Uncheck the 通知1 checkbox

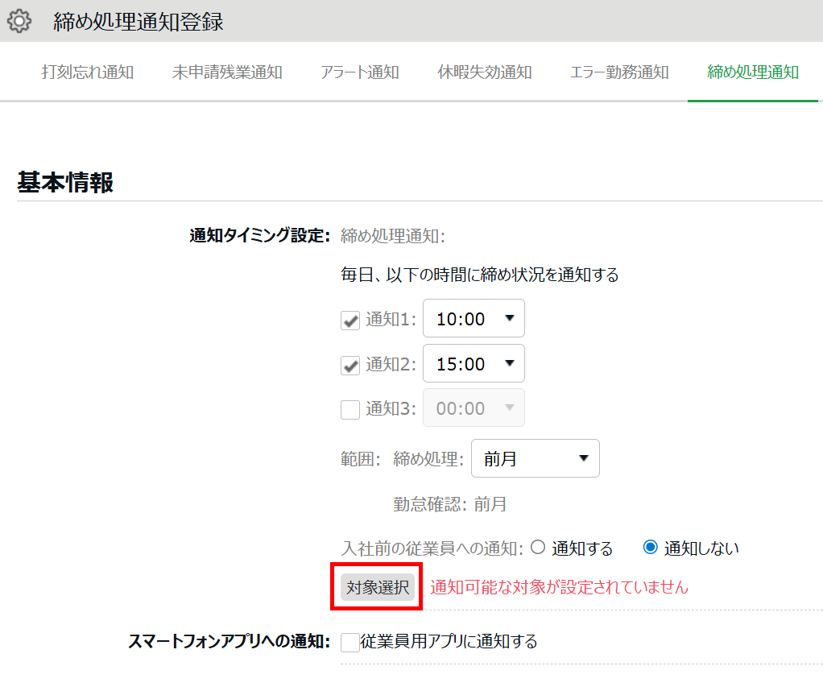[350, 320]
